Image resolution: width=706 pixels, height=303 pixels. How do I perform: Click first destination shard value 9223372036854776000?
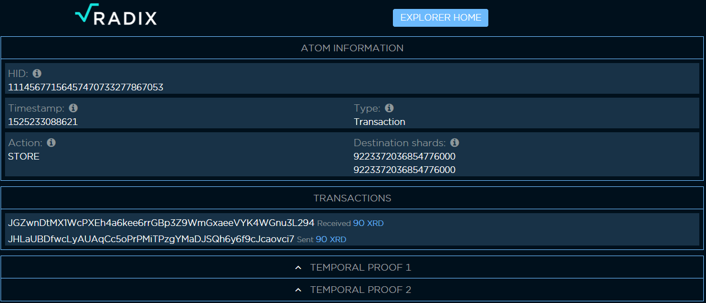[x=405, y=156]
